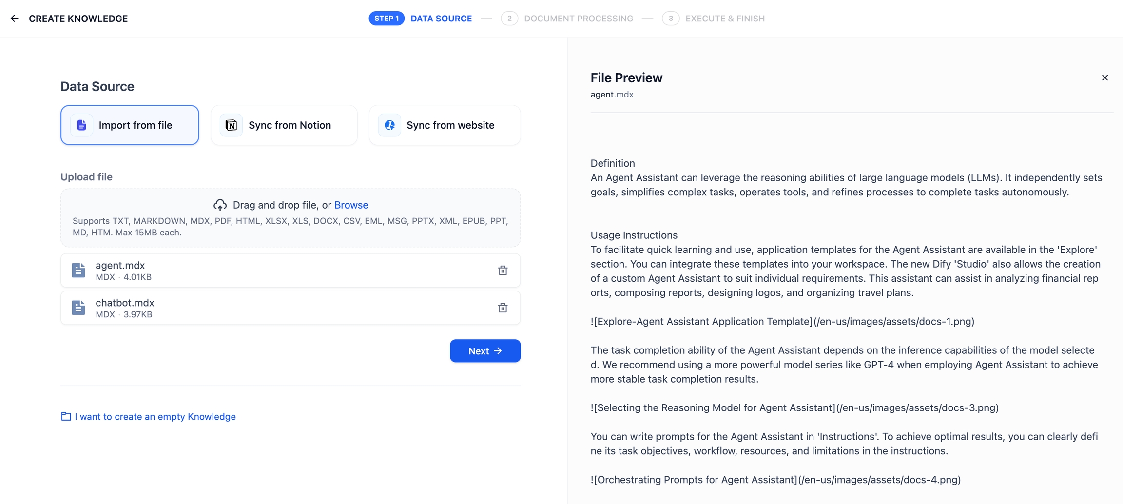This screenshot has height=504, width=1123.
Task: Click the globe icon for website sync
Action: click(389, 125)
